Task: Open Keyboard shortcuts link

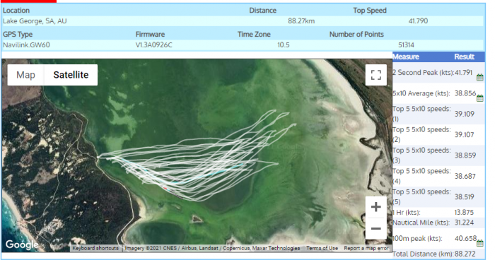Action: pyautogui.click(x=95, y=248)
